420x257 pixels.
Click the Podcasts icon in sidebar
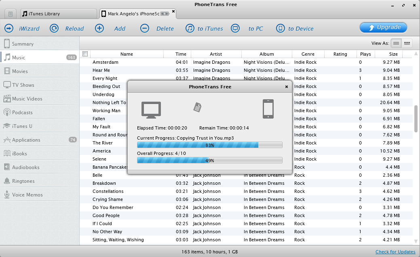7,112
